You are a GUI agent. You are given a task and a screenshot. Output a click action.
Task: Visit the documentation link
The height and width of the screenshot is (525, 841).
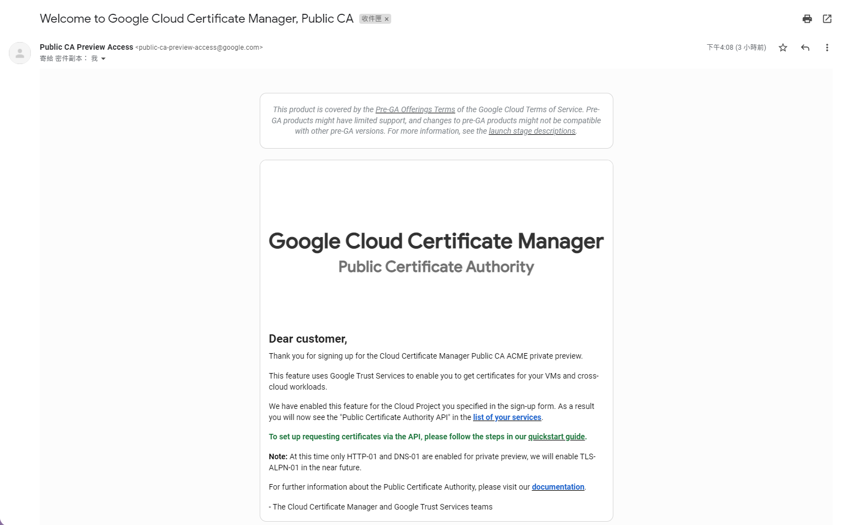[558, 487]
